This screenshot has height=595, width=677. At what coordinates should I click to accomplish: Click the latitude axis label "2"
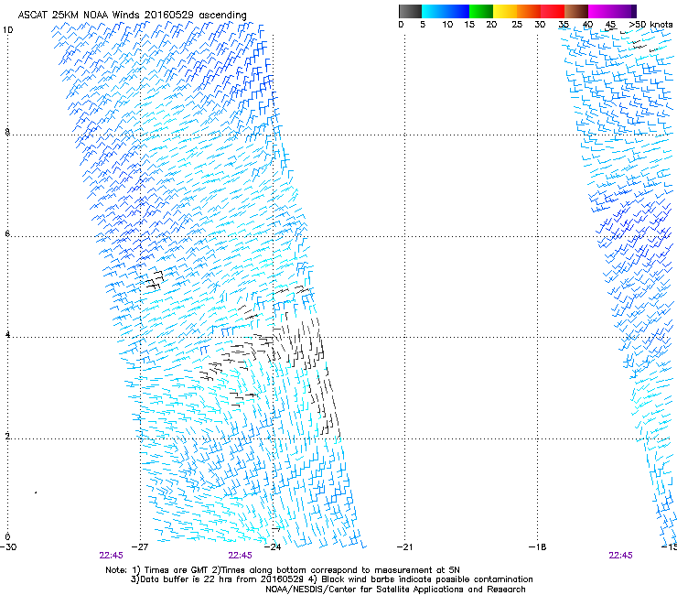(7, 436)
